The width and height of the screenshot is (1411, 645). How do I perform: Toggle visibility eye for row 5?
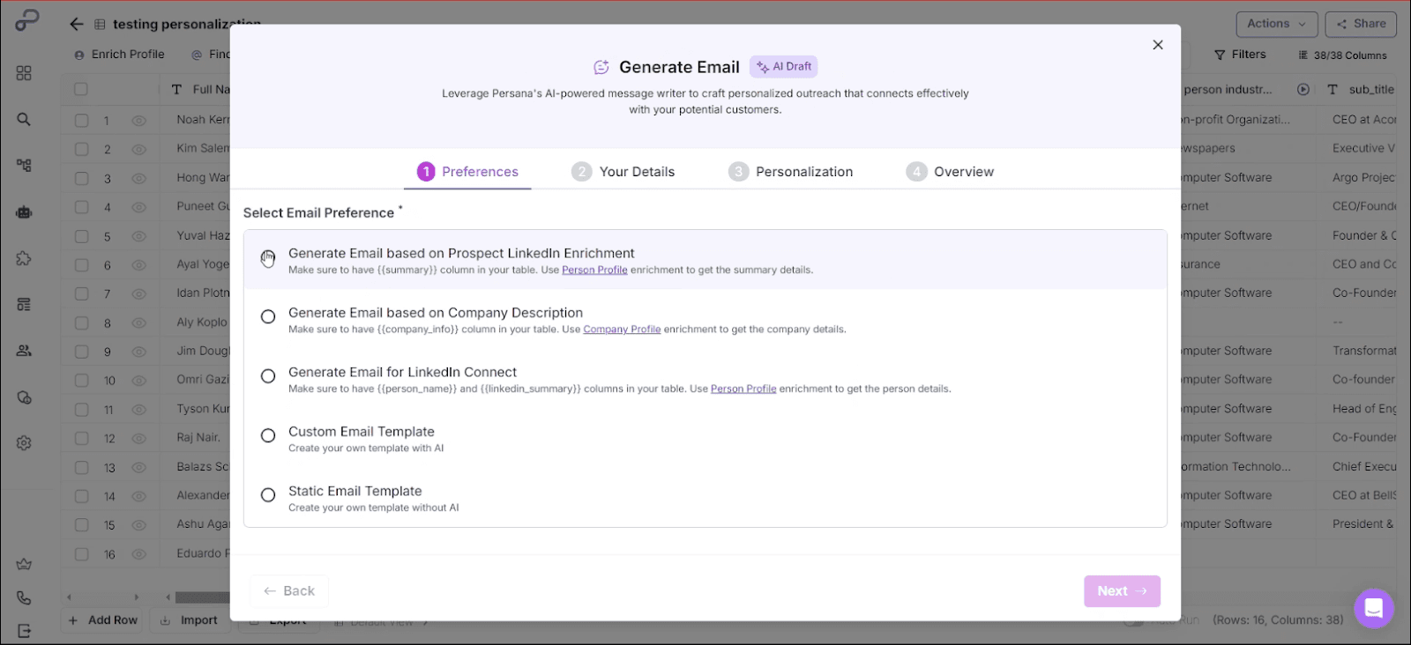(139, 236)
